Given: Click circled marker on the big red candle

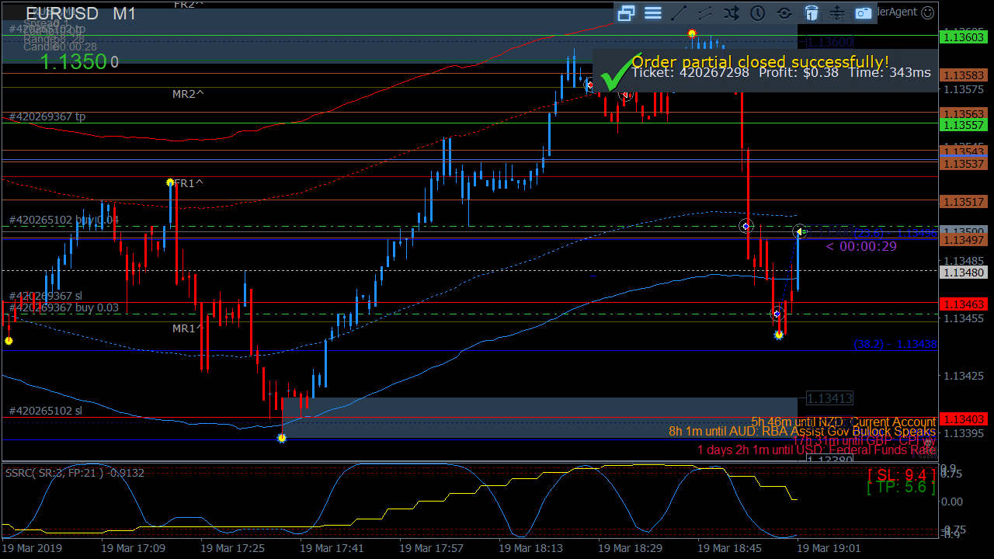Looking at the screenshot, I should point(745,226).
